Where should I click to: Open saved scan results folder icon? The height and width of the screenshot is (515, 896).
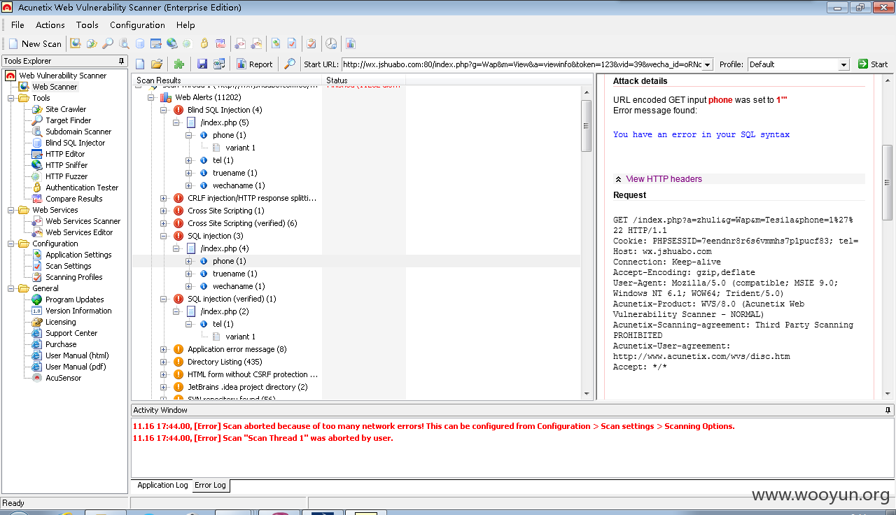coord(157,64)
